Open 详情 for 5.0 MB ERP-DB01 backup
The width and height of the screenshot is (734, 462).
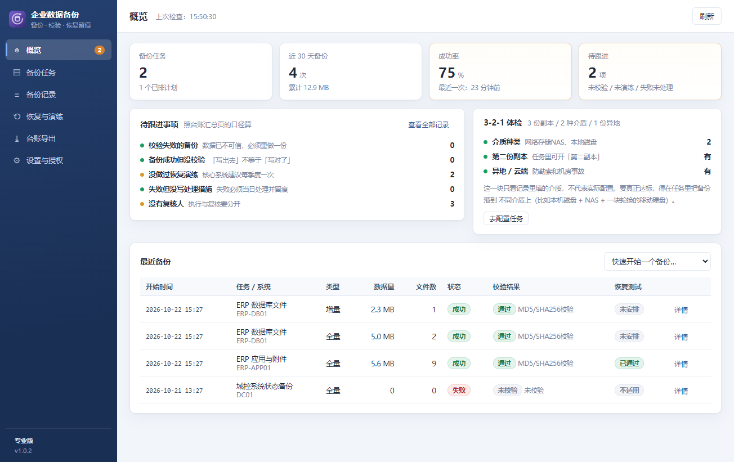pyautogui.click(x=681, y=337)
